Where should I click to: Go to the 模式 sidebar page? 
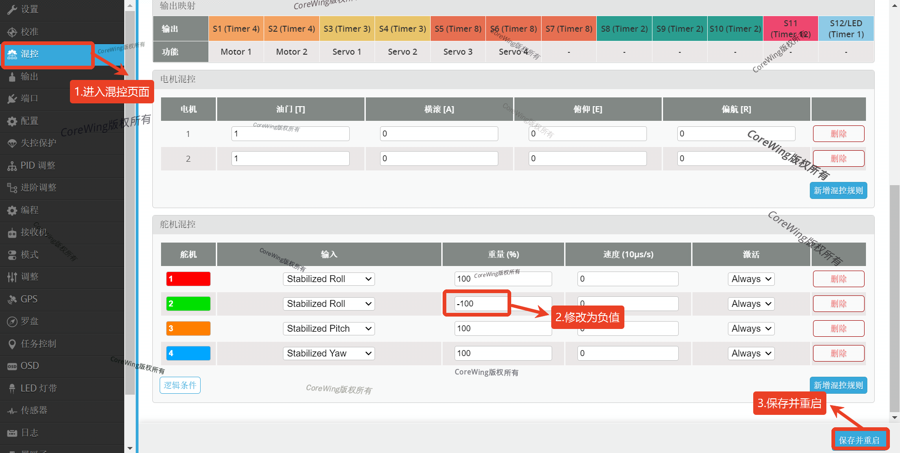[29, 255]
